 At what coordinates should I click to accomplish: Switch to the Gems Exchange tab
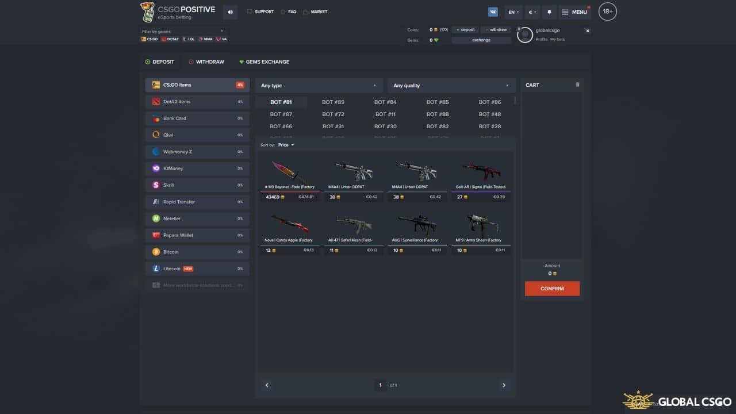click(264, 62)
